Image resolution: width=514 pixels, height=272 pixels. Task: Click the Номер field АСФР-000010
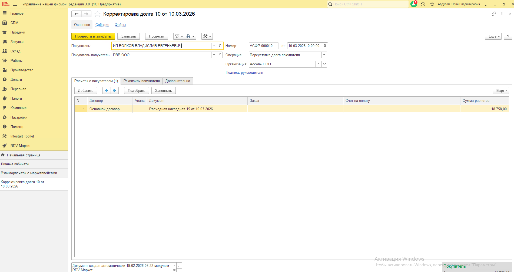[264, 46]
